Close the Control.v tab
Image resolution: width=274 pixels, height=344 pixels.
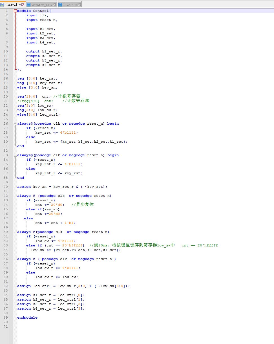pos(23,5)
